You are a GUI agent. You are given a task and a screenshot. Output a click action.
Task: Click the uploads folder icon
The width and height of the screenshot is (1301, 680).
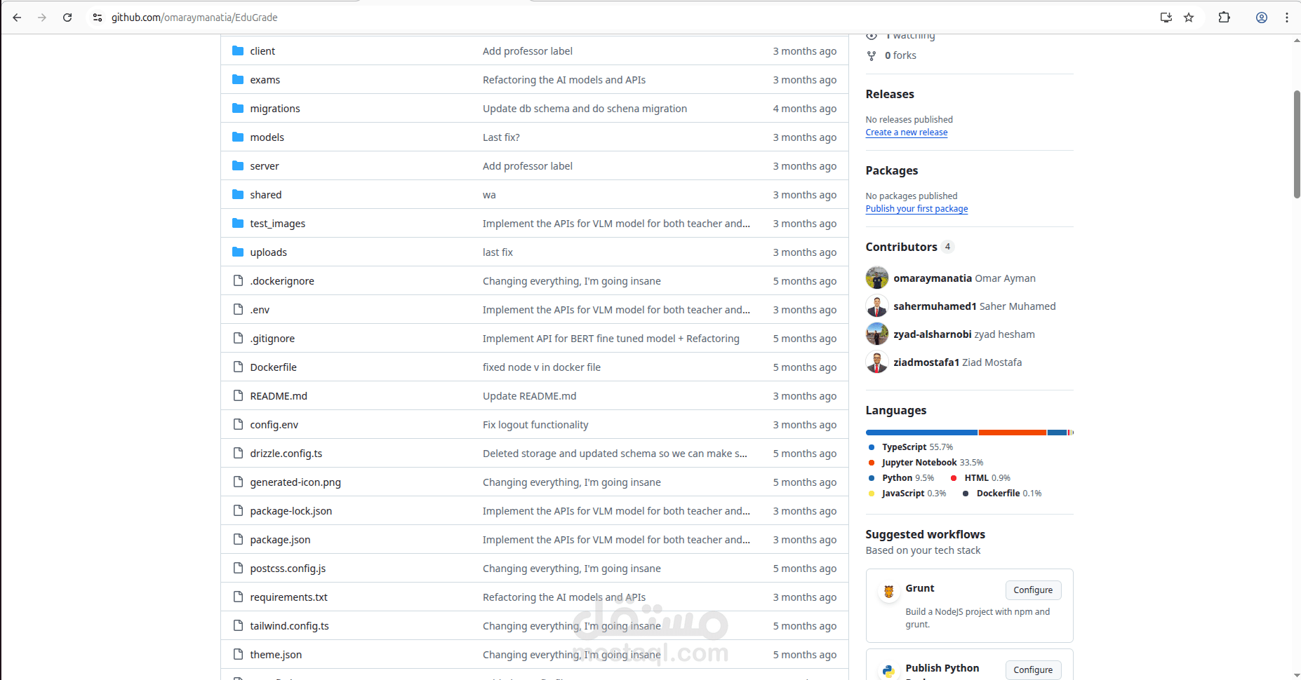(238, 252)
